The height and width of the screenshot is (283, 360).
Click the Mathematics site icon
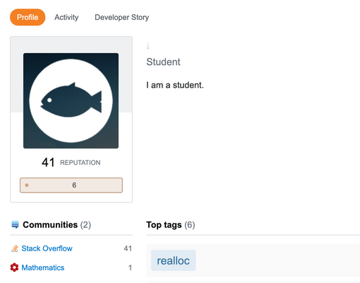[x=14, y=267]
